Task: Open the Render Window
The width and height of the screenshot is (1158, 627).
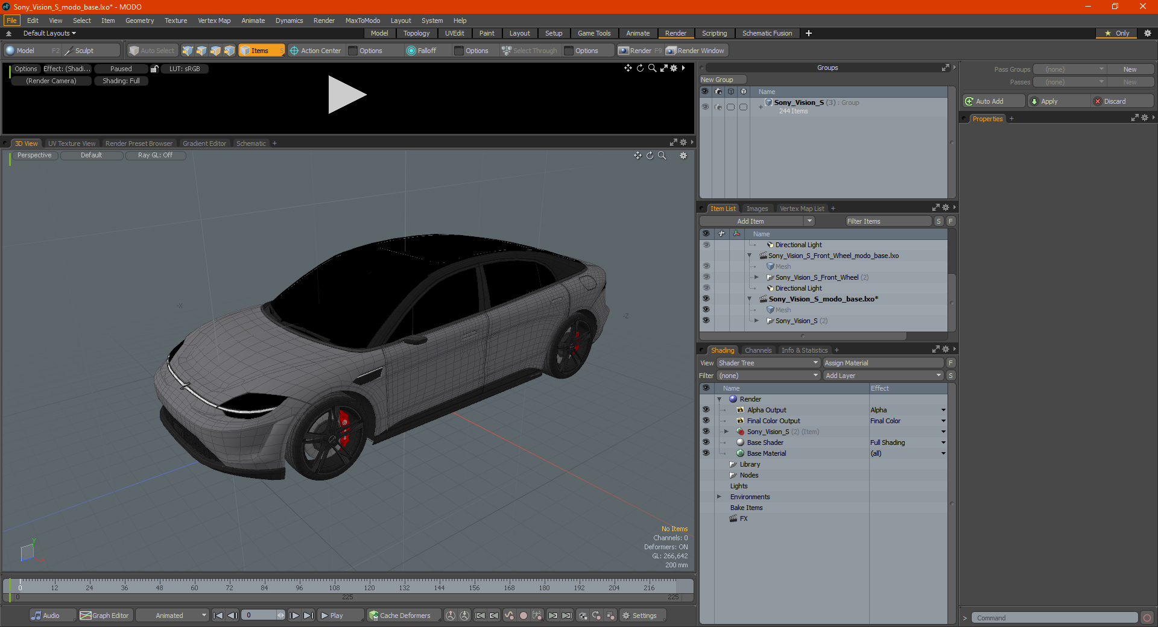Action: (x=695, y=51)
